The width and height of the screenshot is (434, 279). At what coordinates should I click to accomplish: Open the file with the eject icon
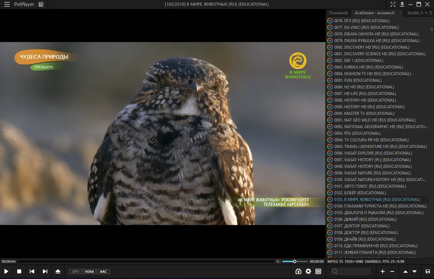tap(58, 271)
